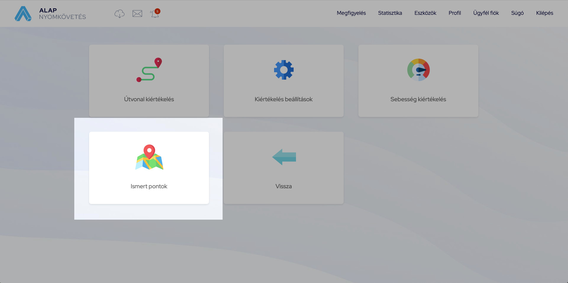Log out using Kilépés

click(x=544, y=13)
